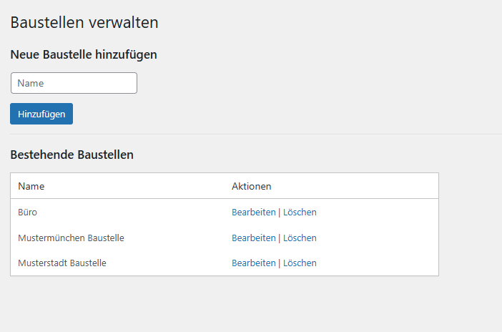Click the Name column header
This screenshot has width=502, height=332.
click(x=31, y=186)
